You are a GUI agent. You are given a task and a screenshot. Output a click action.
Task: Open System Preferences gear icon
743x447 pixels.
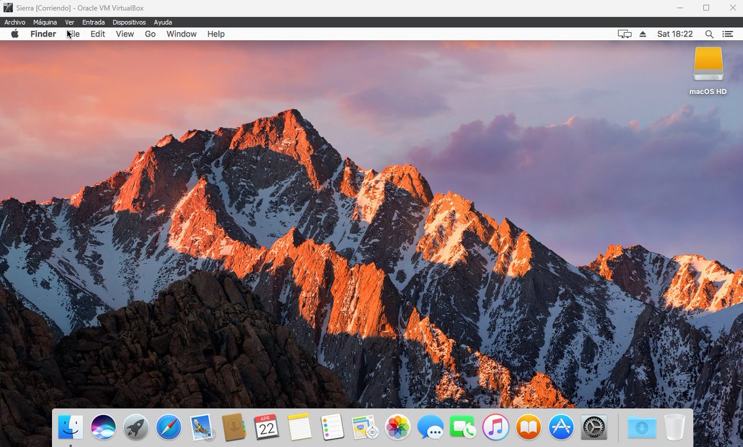coord(594,427)
